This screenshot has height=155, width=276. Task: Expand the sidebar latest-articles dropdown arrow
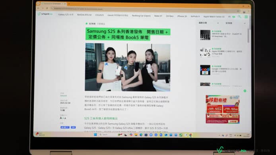point(218,23)
